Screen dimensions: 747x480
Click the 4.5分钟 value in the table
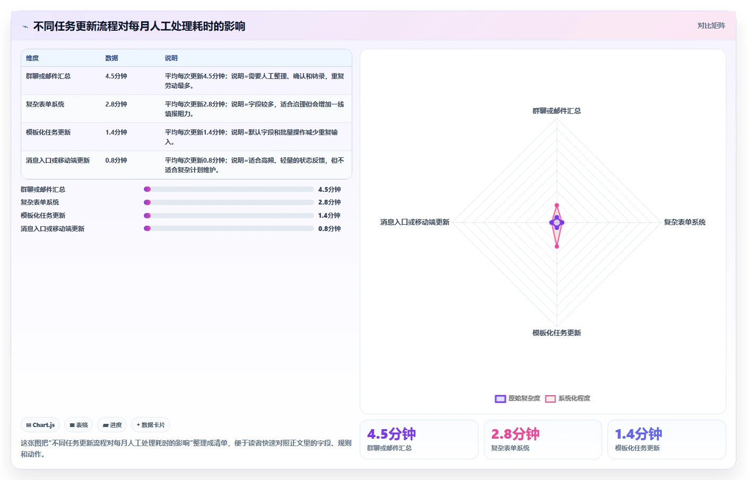[116, 76]
